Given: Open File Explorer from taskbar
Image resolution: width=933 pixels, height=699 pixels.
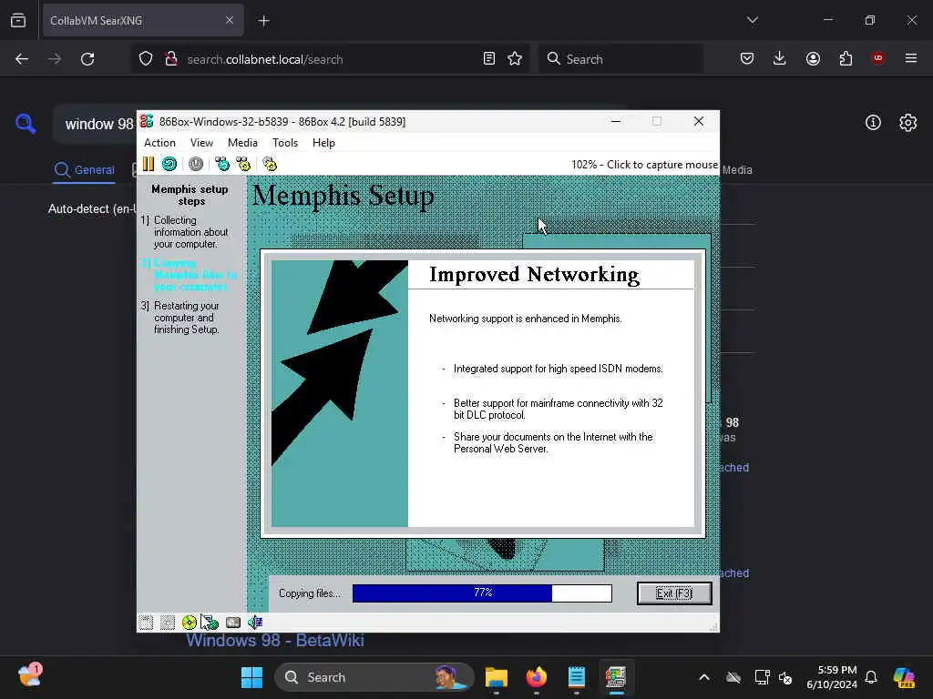Looking at the screenshot, I should point(496,677).
